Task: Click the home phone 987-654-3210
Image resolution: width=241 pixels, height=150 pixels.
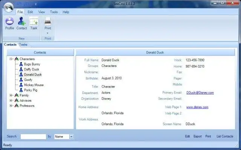Action: pos(195,67)
